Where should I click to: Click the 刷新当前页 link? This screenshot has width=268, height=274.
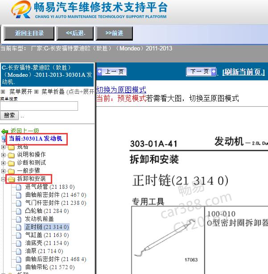click(243, 72)
